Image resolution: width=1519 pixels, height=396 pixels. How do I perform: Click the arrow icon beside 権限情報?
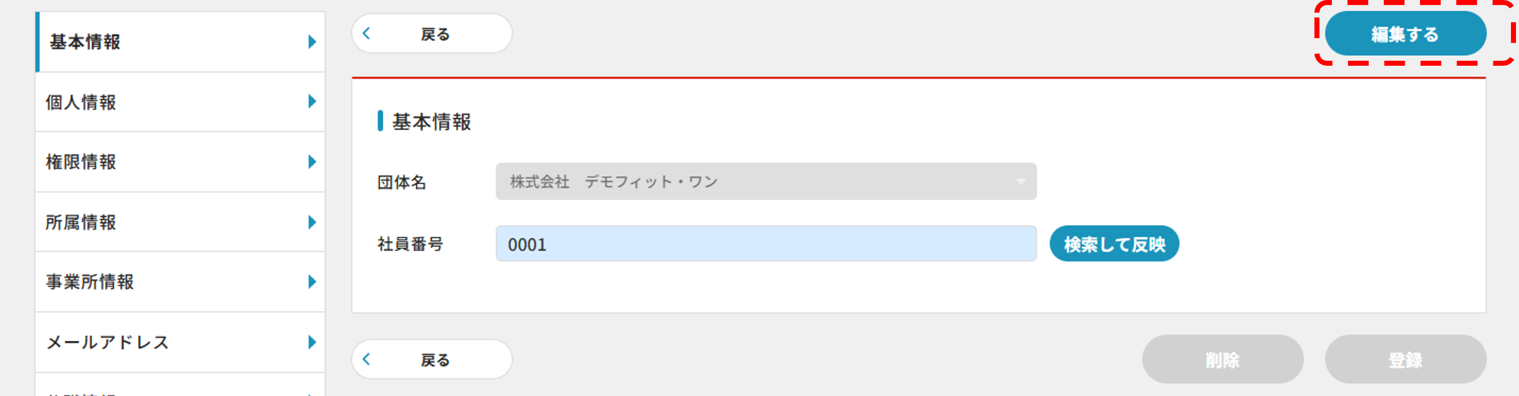312,162
